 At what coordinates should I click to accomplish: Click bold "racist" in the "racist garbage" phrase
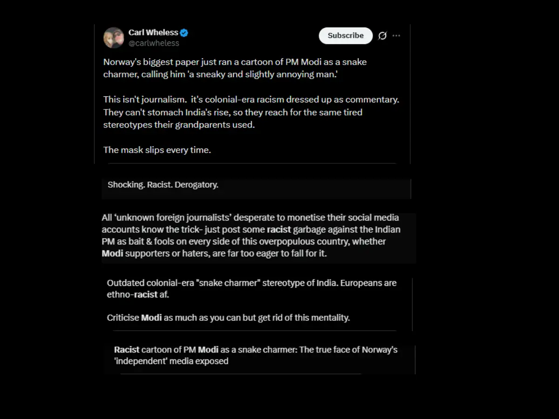pyautogui.click(x=279, y=230)
